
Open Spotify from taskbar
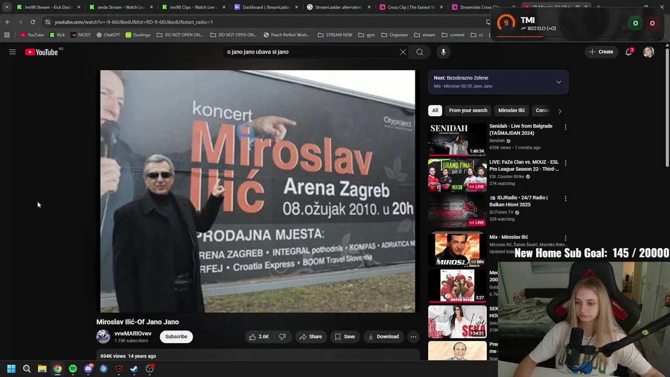click(x=73, y=369)
